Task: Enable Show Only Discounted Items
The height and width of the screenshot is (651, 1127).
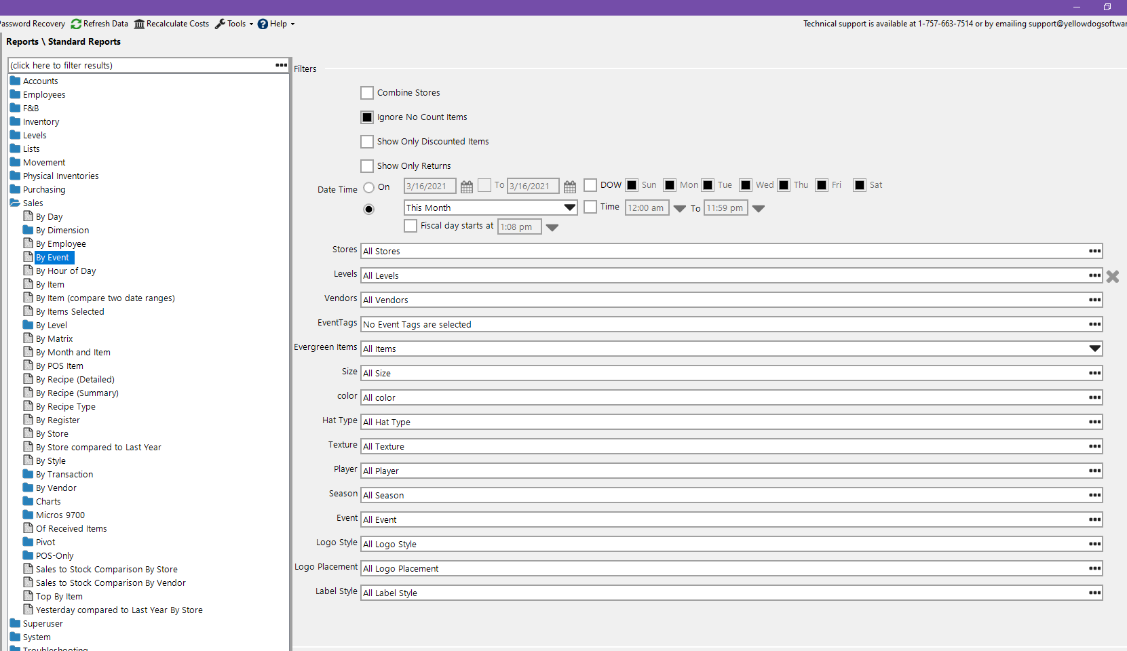Action: 367,142
